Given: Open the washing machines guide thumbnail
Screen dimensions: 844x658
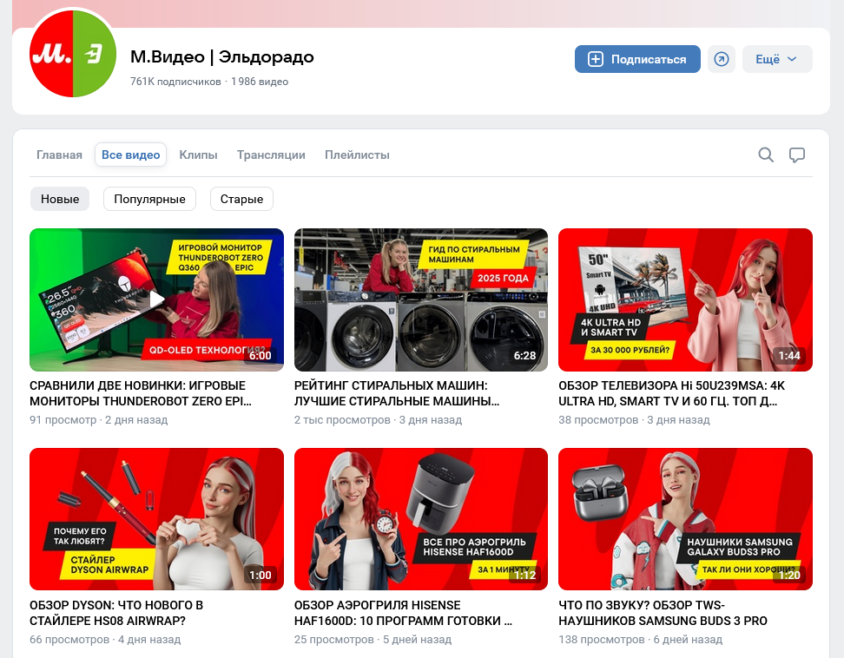Looking at the screenshot, I should [x=421, y=299].
